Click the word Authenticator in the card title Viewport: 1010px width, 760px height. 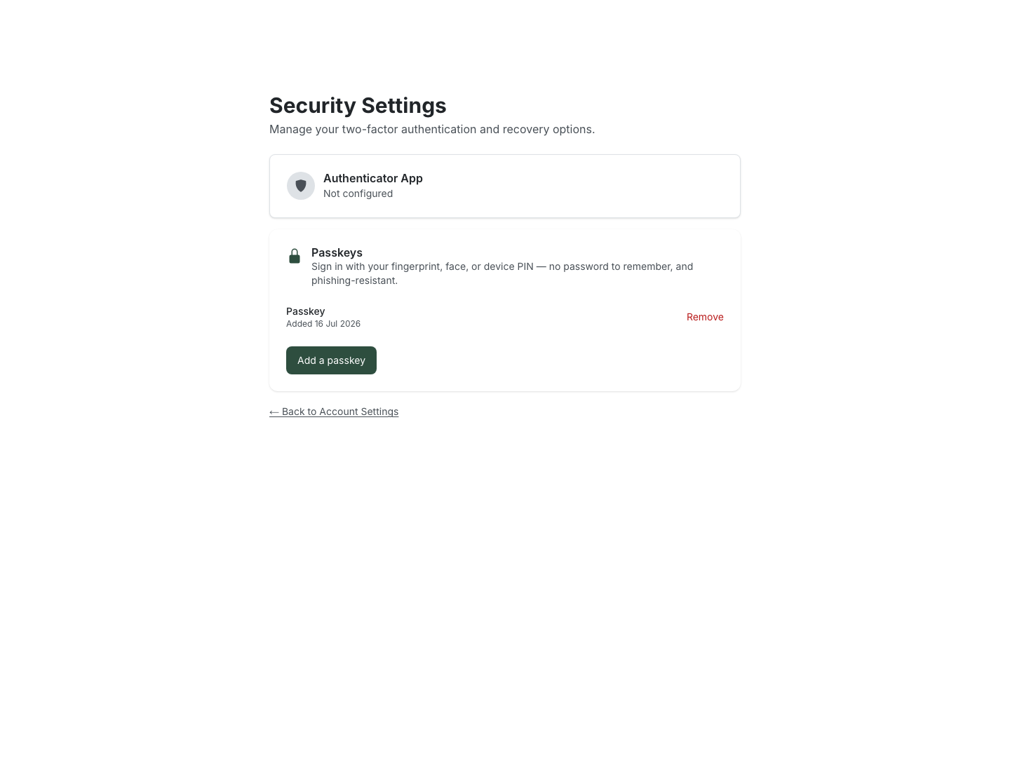[x=361, y=178]
